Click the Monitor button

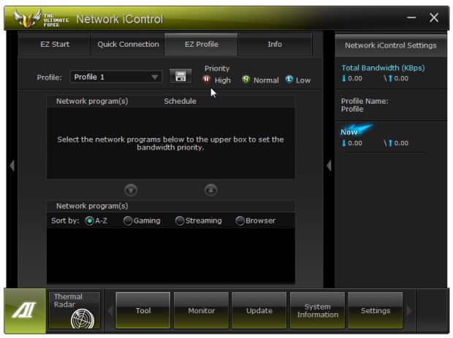tap(201, 310)
